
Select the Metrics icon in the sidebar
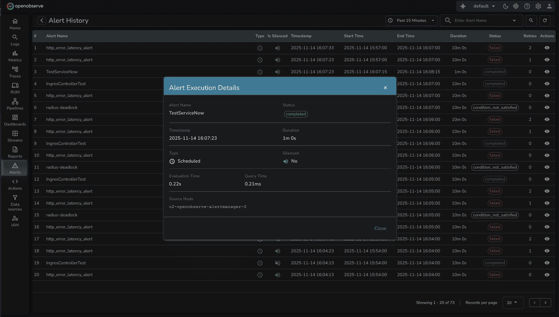(15, 55)
